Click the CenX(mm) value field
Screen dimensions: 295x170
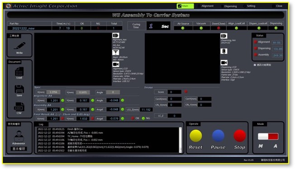pos(174,99)
